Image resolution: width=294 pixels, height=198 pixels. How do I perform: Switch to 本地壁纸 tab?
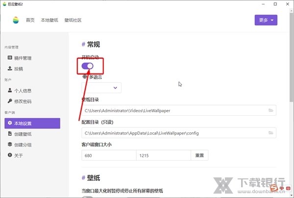pos(49,20)
